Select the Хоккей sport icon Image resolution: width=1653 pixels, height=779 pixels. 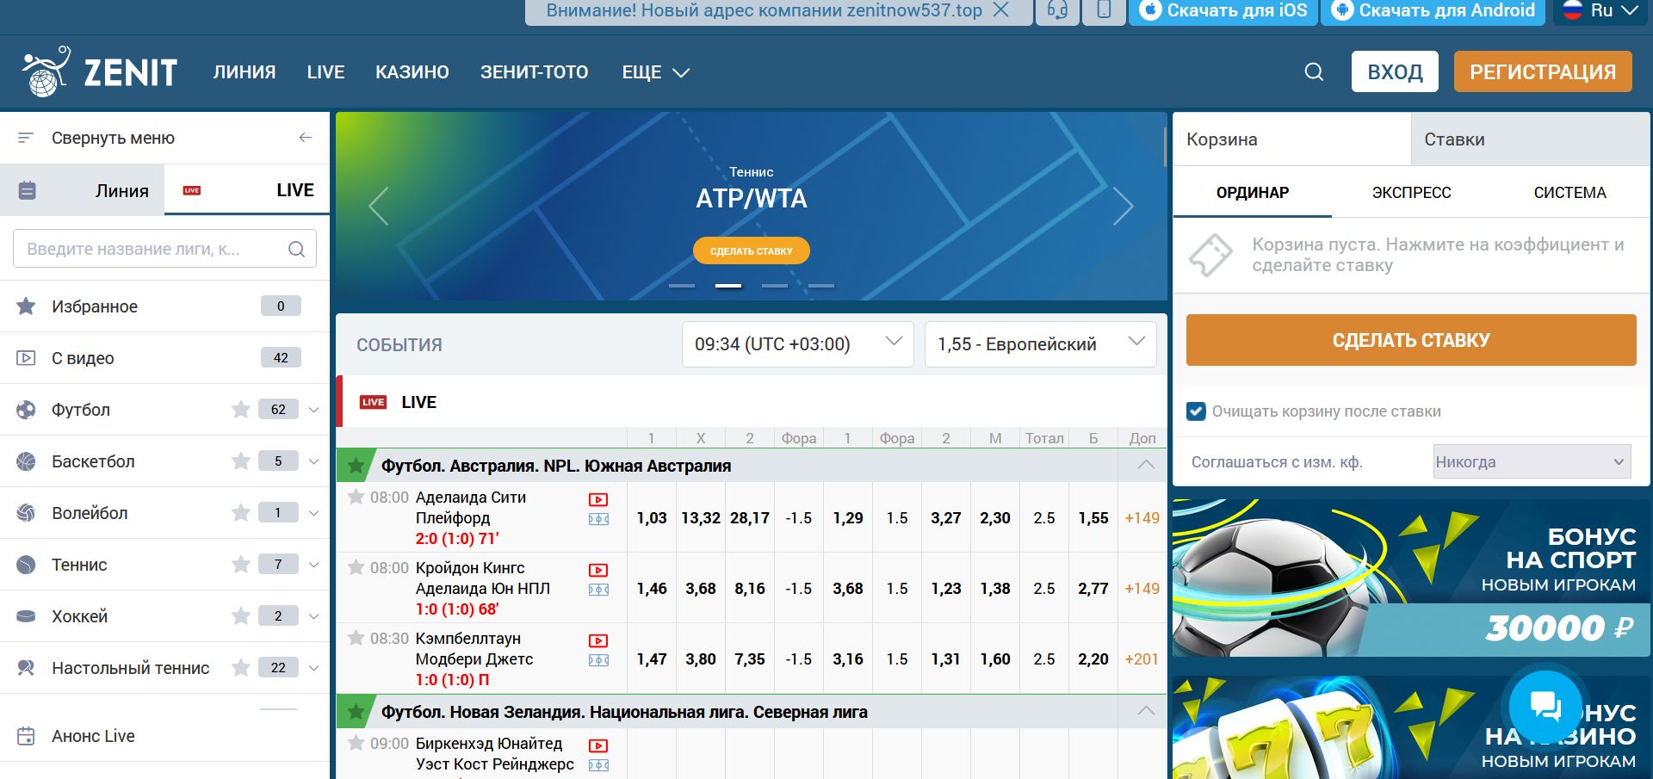tap(25, 616)
